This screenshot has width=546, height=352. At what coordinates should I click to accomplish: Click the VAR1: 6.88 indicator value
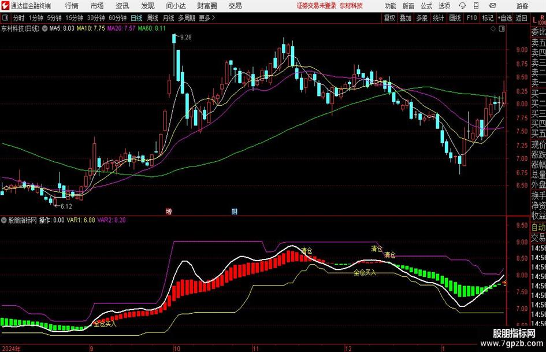(x=81, y=220)
